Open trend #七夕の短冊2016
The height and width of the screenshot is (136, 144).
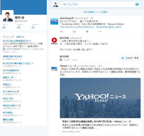pyautogui.click(x=11, y=70)
